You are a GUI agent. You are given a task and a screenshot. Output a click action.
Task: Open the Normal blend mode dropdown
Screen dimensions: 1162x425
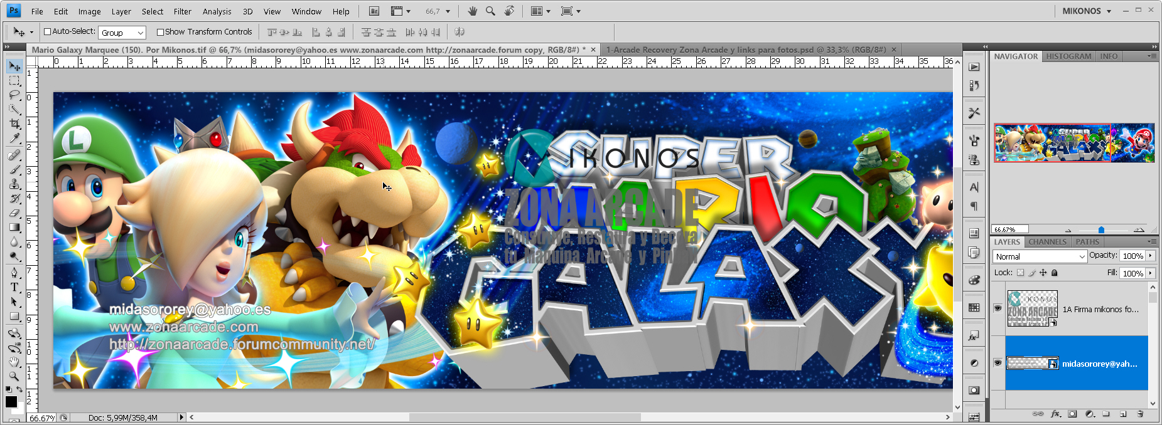[x=1040, y=256]
